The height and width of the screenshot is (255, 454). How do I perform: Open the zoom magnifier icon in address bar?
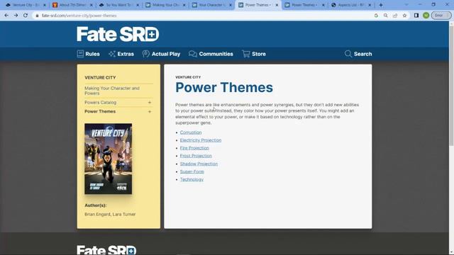coord(386,16)
